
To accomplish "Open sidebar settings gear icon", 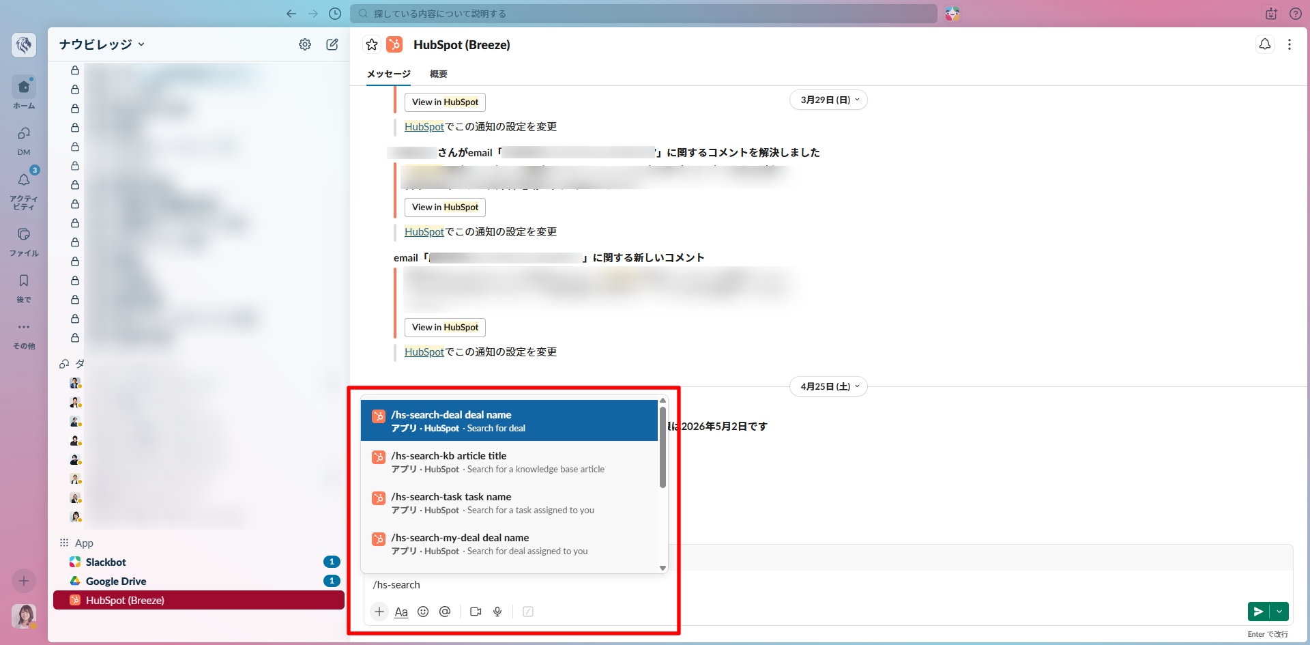I will point(305,44).
